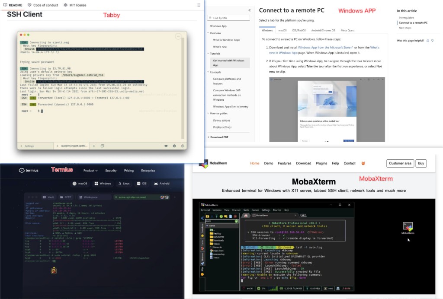Collapse the Tutorials section
Screen dimensions: 443x299
click(x=208, y=54)
